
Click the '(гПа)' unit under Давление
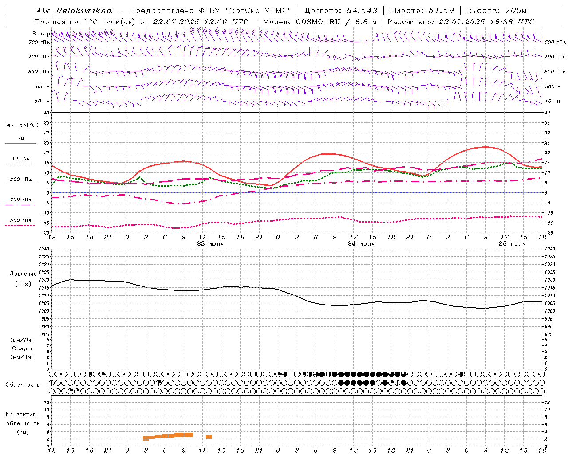tap(23, 284)
